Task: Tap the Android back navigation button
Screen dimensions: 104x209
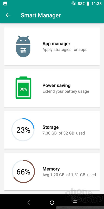Action: (x=29, y=203)
